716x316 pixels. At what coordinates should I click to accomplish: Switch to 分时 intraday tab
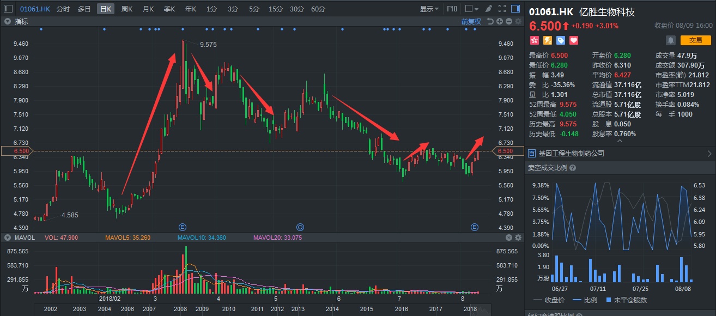[63, 9]
